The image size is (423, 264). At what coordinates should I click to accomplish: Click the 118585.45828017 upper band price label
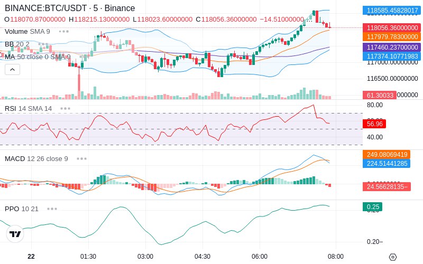[392, 11]
